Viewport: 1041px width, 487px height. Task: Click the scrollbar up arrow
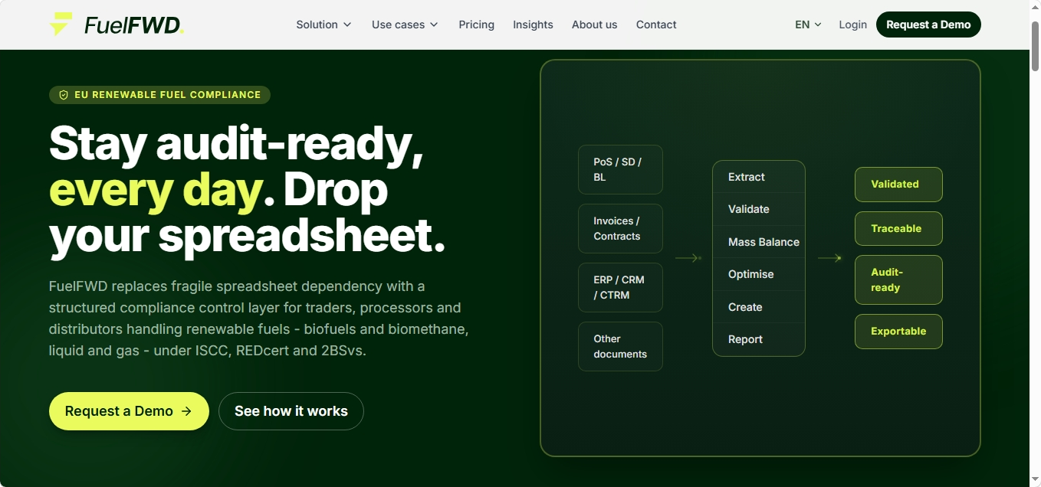[1035, 7]
